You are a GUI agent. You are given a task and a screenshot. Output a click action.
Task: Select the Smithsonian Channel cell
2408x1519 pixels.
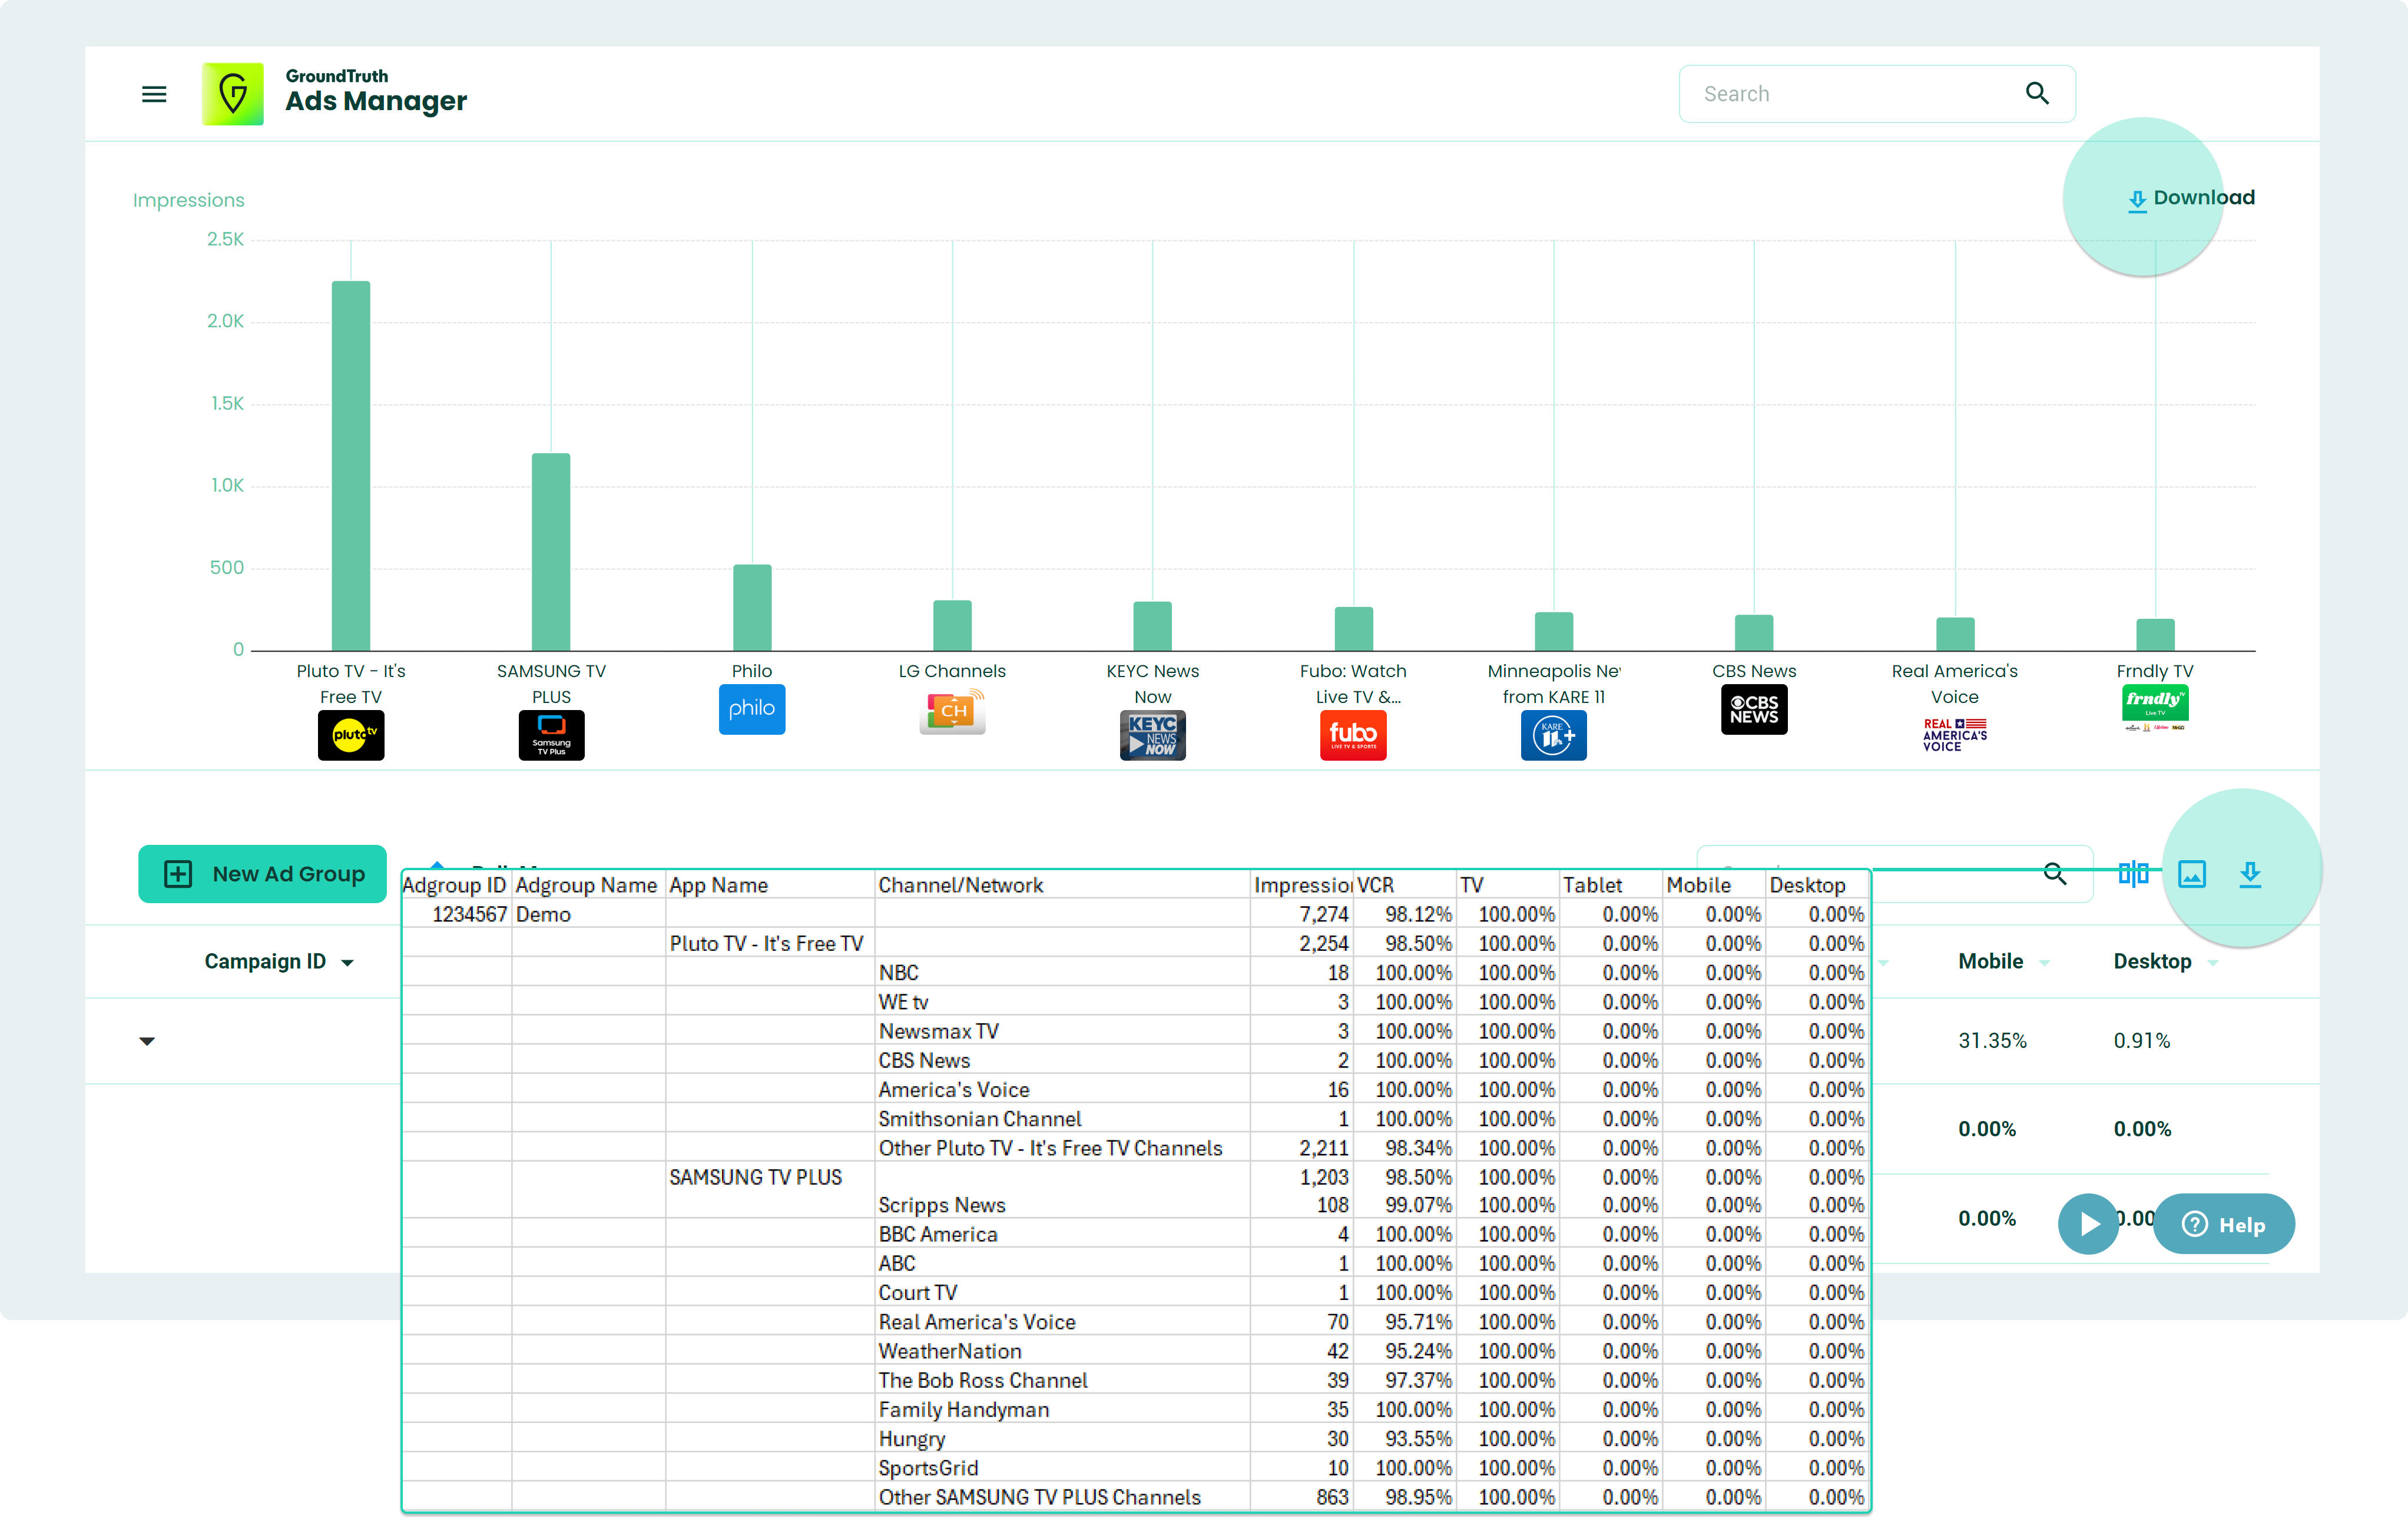pos(1062,1119)
